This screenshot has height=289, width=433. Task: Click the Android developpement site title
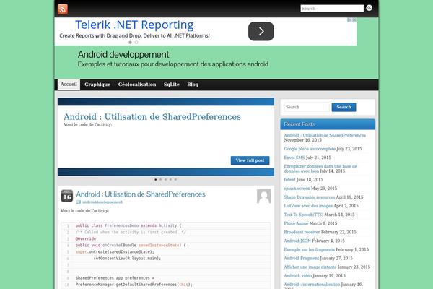(123, 54)
